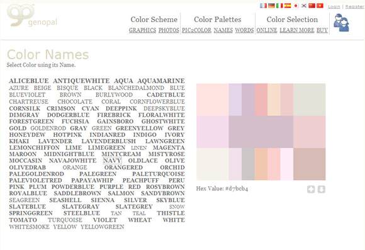Screen dimensions: 365x250
Task: Pick the Vietnamese flag icon
Action: (320, 6)
